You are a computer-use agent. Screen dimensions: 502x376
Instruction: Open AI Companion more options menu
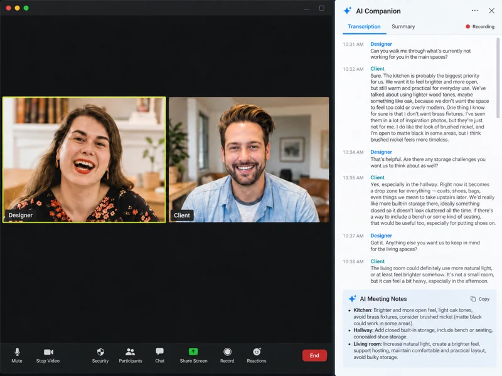475,11
